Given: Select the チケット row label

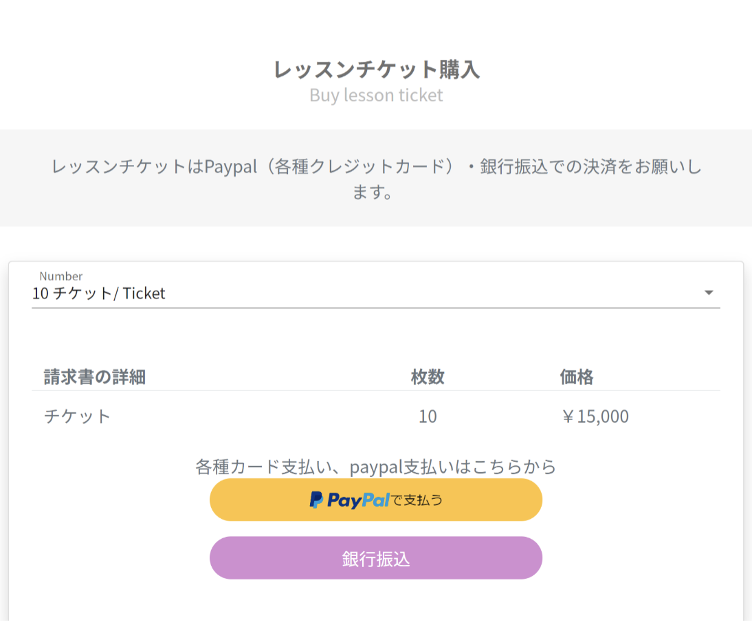Looking at the screenshot, I should click(77, 416).
